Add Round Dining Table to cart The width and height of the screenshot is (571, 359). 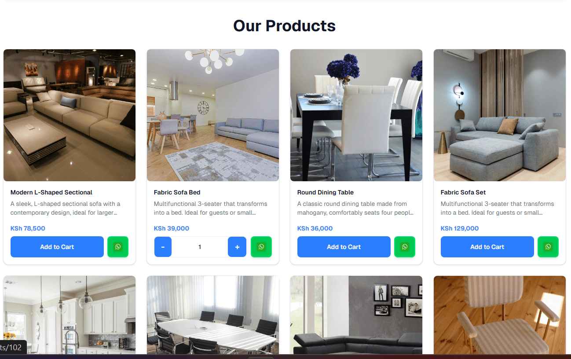344,247
